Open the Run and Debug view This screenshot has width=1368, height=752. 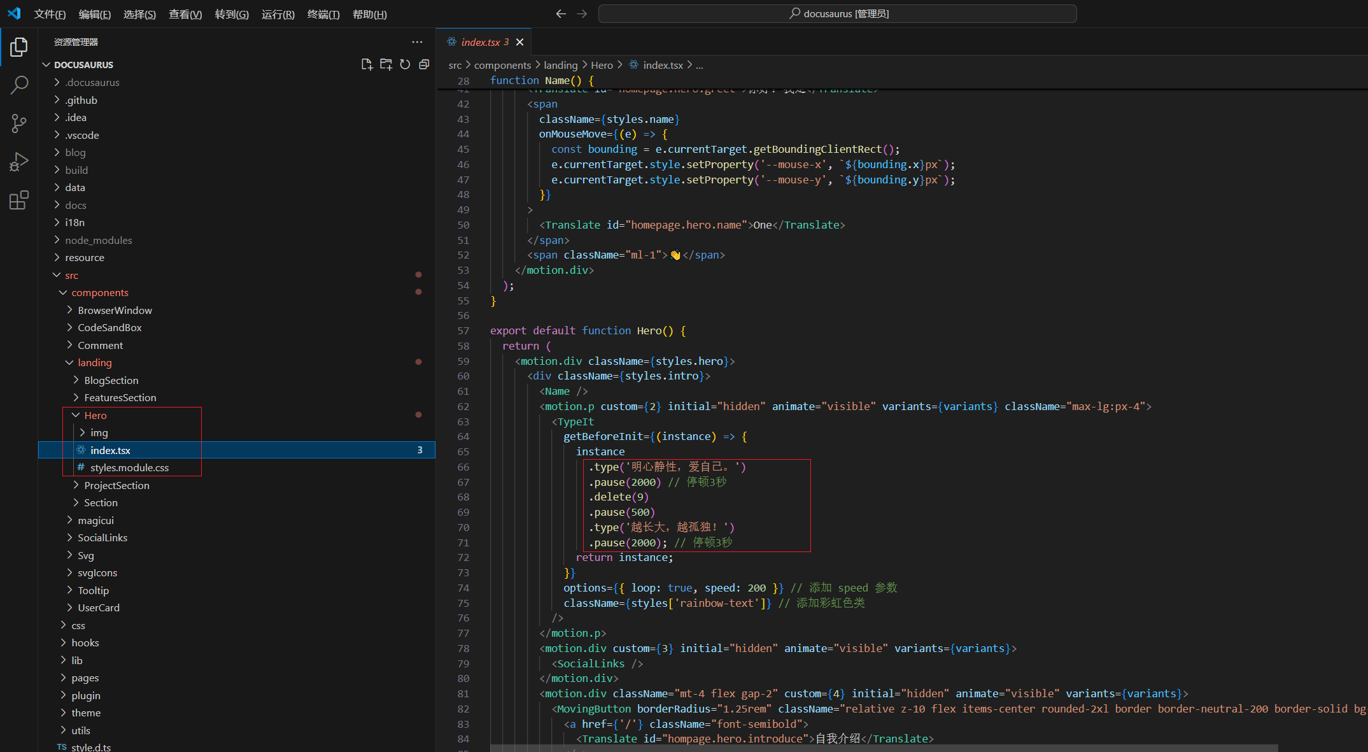pos(19,162)
